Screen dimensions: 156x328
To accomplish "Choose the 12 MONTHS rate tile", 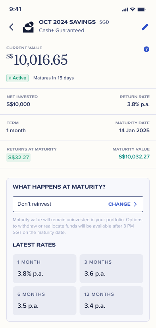I will [x=112, y=301].
